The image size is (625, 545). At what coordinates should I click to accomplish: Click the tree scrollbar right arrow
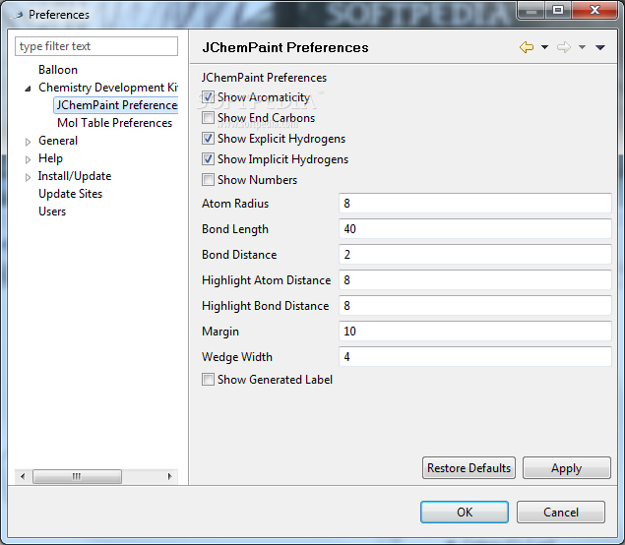pos(170,476)
